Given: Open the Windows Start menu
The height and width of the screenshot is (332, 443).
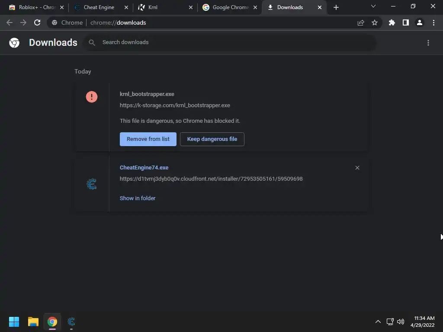Looking at the screenshot, I should pyautogui.click(x=14, y=322).
